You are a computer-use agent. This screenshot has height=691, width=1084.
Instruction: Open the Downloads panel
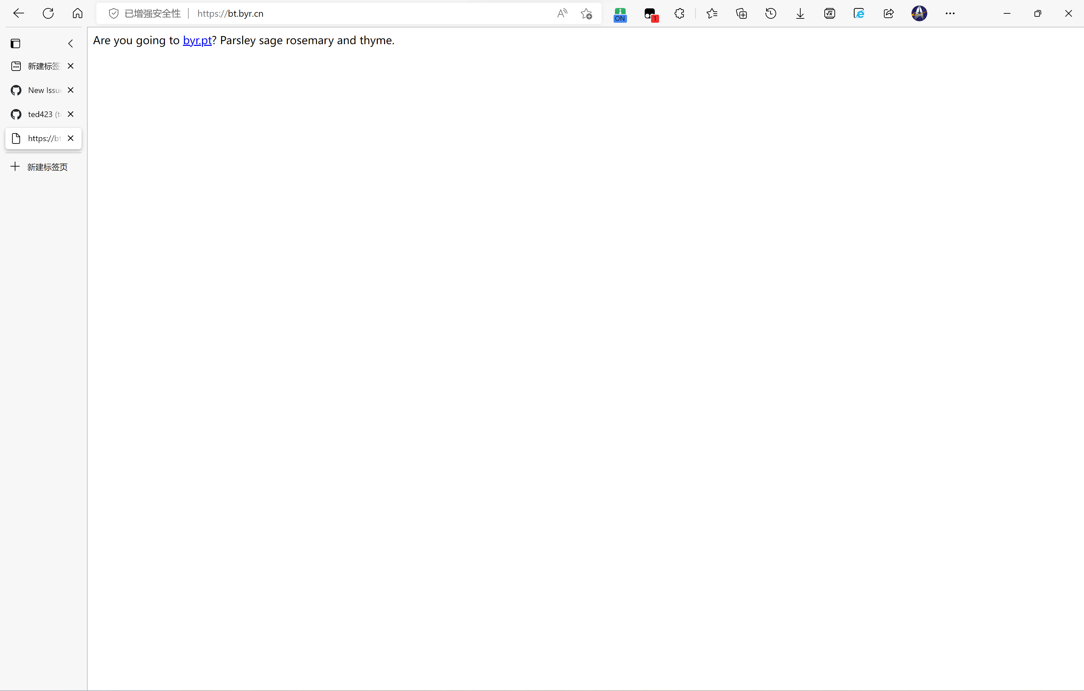(x=800, y=13)
